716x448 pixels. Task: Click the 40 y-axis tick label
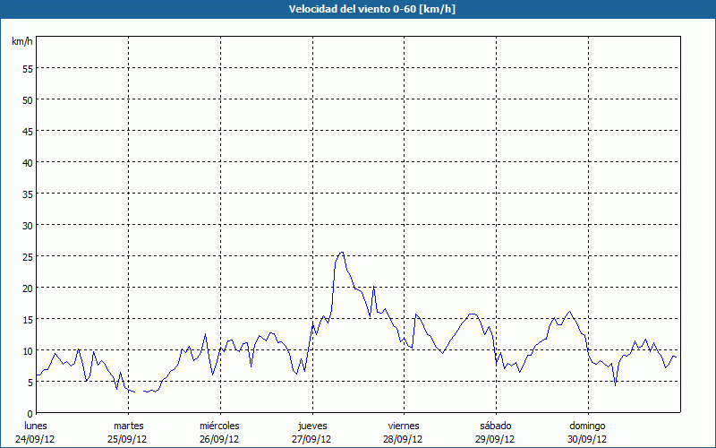coord(27,162)
